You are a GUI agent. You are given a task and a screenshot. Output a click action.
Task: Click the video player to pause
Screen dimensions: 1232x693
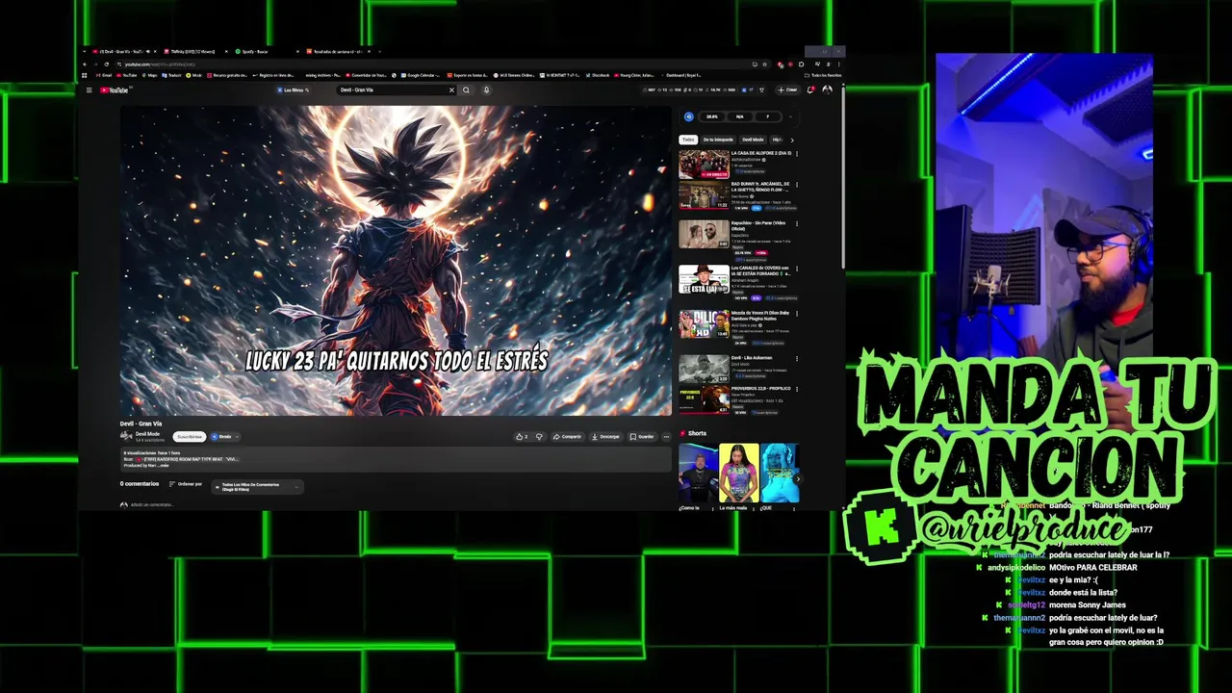pyautogui.click(x=396, y=260)
